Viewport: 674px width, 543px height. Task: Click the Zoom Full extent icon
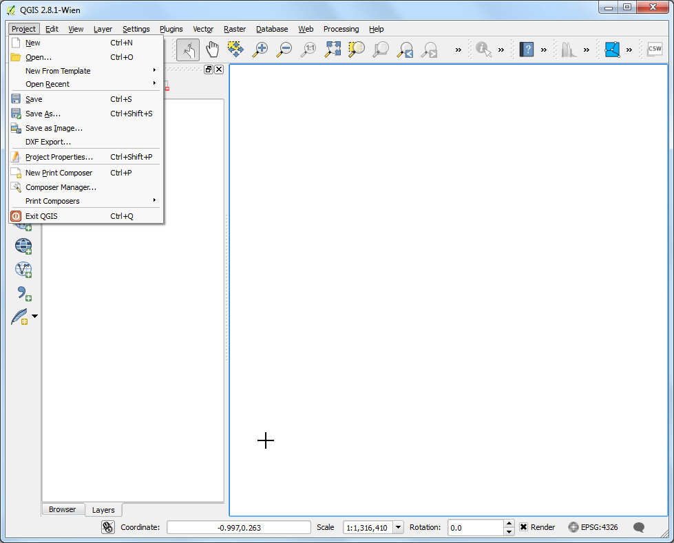(333, 50)
